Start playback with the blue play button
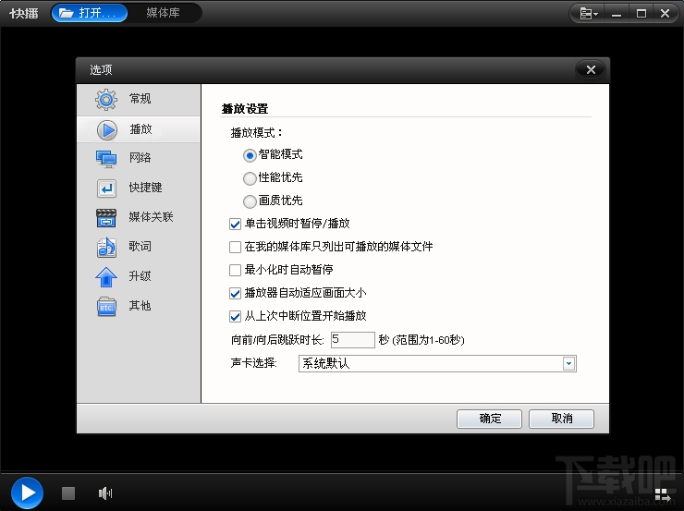684x511 pixels. pos(27,493)
